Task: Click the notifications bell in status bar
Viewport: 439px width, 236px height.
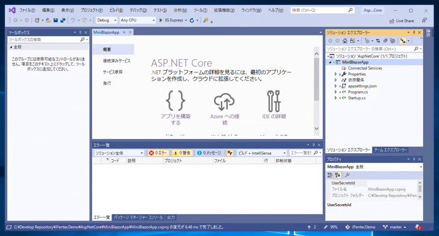Action: click(x=418, y=227)
